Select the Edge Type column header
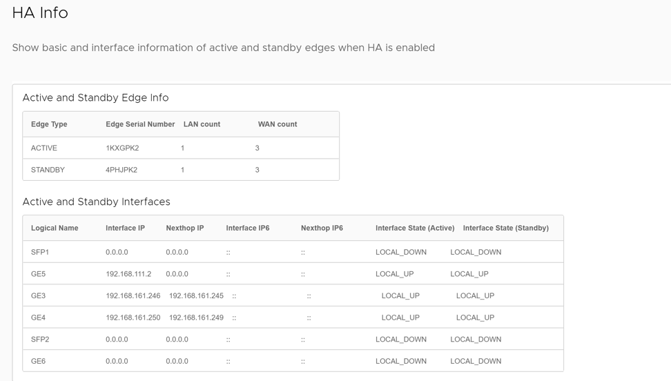The image size is (671, 381). [49, 124]
